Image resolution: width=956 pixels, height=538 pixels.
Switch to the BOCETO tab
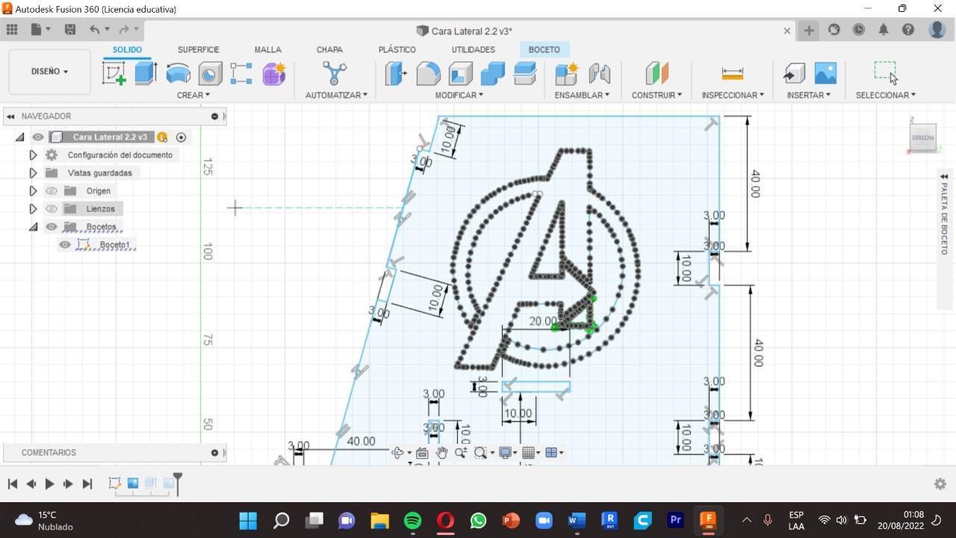(x=544, y=50)
